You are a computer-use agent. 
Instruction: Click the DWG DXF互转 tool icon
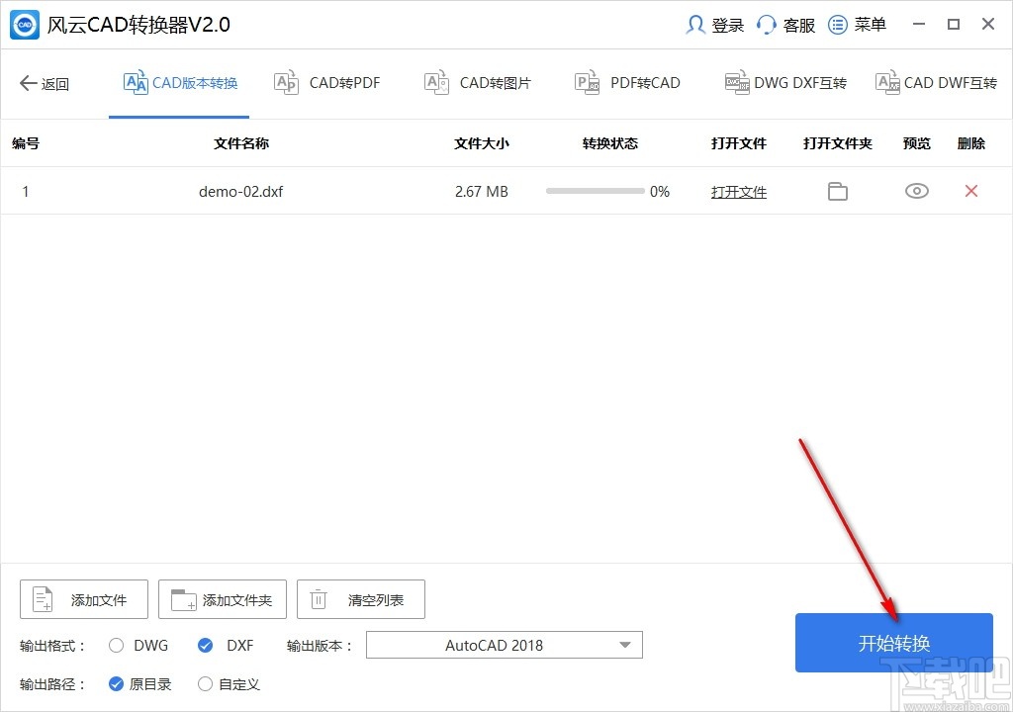[x=736, y=83]
